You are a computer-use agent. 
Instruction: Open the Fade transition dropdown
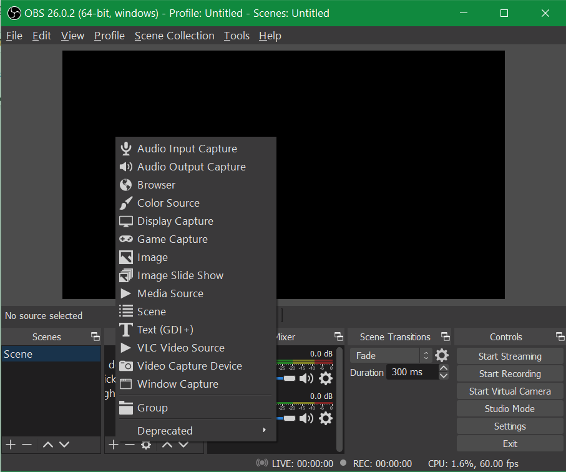click(x=391, y=355)
